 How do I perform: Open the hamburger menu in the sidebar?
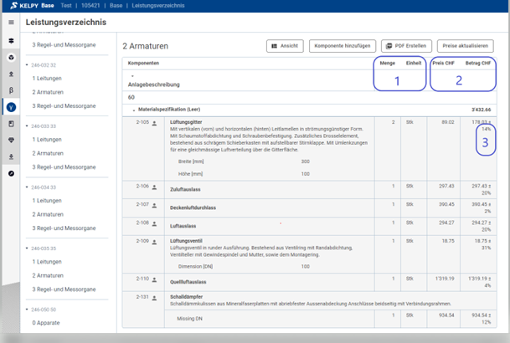click(11, 23)
